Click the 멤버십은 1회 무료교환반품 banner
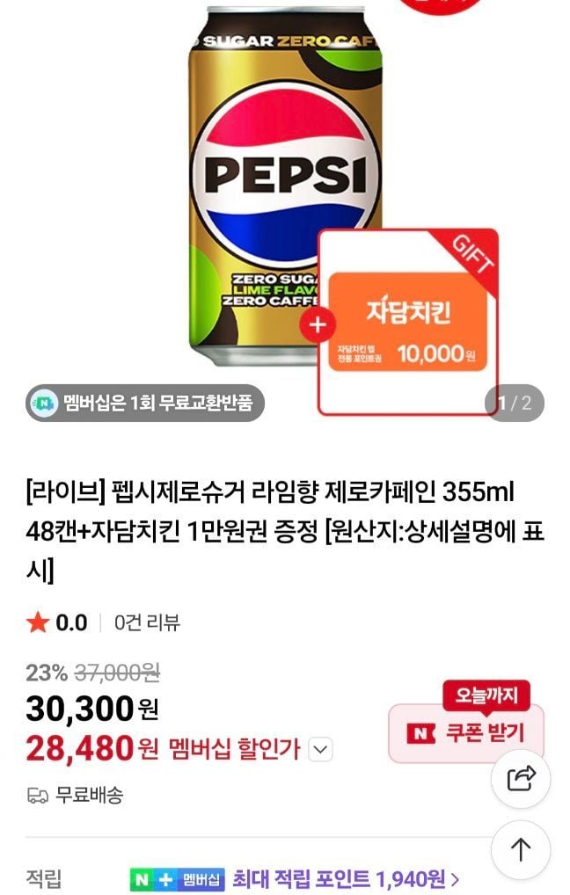The width and height of the screenshot is (570, 895). point(144,403)
